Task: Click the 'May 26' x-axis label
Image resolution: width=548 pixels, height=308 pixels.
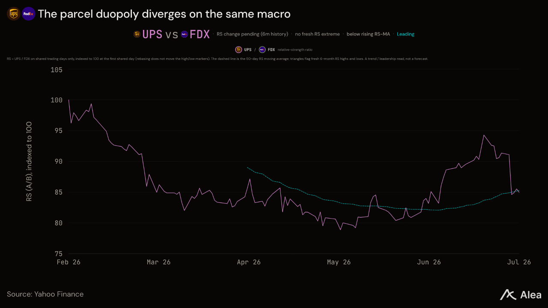Action: click(339, 262)
